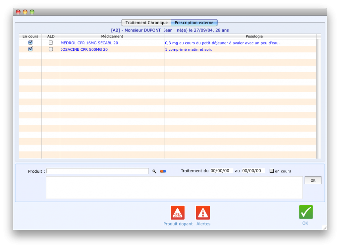Screen dimensions: 340x248
Task: Uncheck En cours for JOSACINE CPR 500MG
Action: 30,49
